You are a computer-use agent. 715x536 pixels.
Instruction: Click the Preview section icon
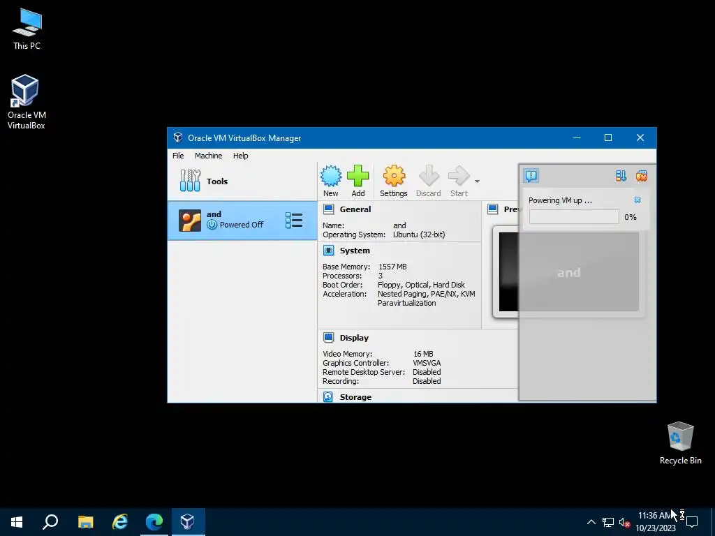click(492, 209)
